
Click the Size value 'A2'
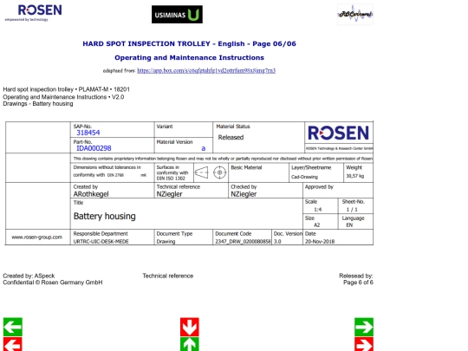pyautogui.click(x=316, y=225)
